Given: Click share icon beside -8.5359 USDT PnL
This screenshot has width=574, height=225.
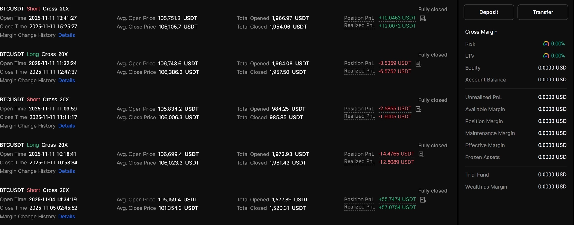Looking at the screenshot, I should (x=418, y=64).
